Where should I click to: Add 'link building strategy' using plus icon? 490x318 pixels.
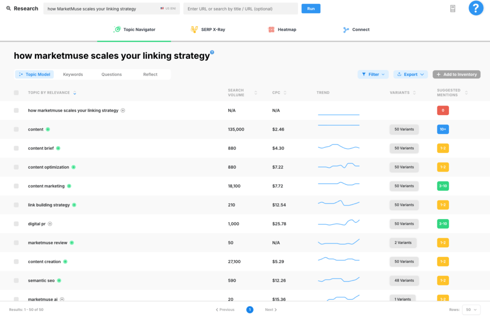click(74, 205)
